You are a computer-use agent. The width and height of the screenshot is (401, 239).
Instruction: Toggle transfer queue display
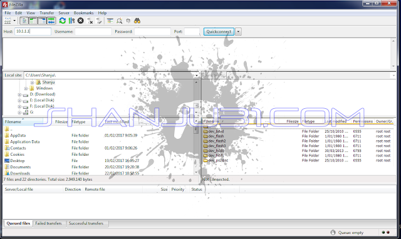click(x=51, y=21)
